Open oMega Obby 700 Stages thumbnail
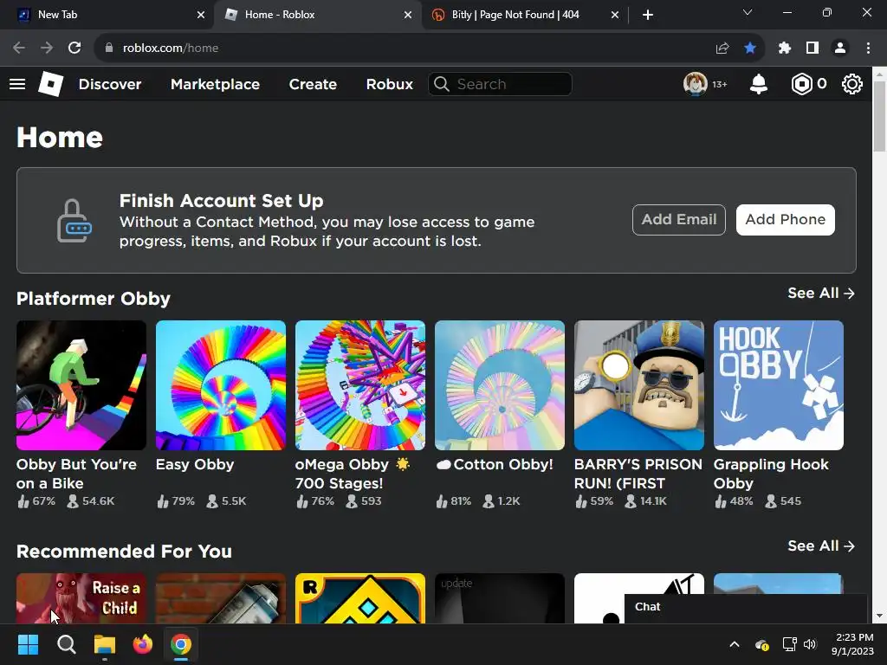The width and height of the screenshot is (887, 665). click(360, 385)
